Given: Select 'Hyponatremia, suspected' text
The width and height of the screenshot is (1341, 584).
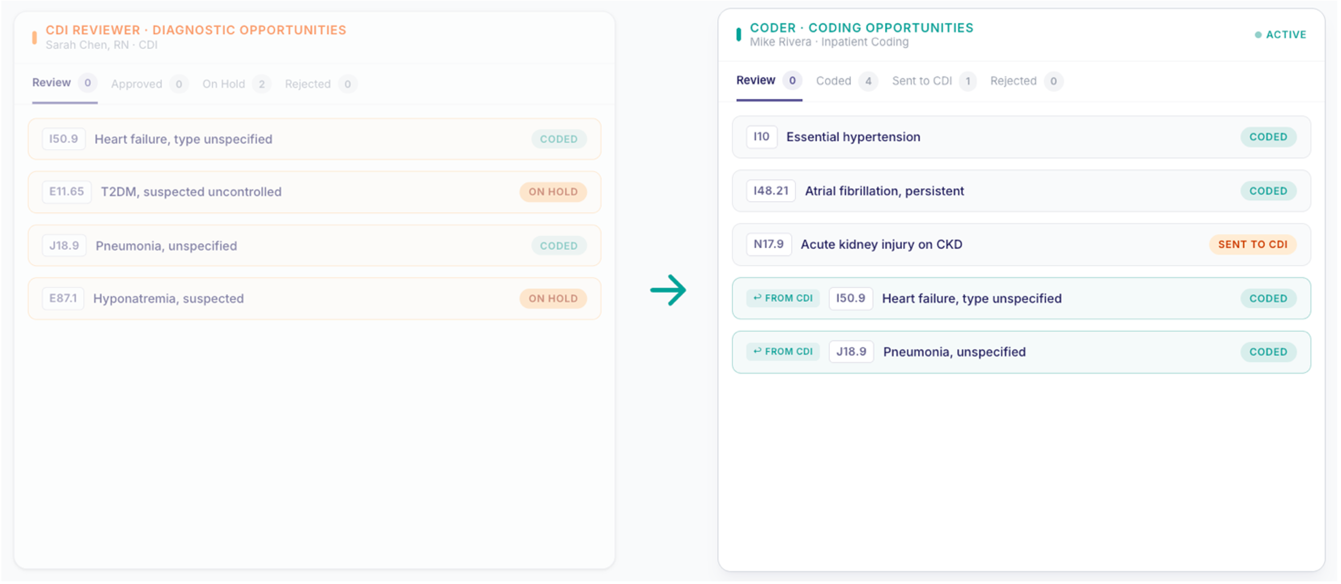Looking at the screenshot, I should (168, 299).
